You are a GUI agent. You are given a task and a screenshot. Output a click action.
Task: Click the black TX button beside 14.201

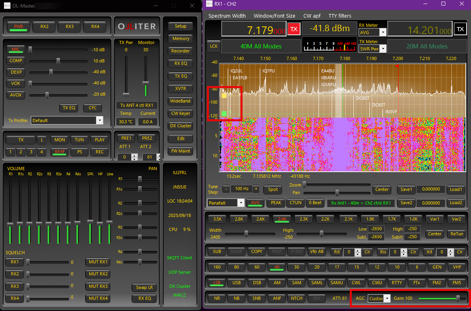point(460,29)
